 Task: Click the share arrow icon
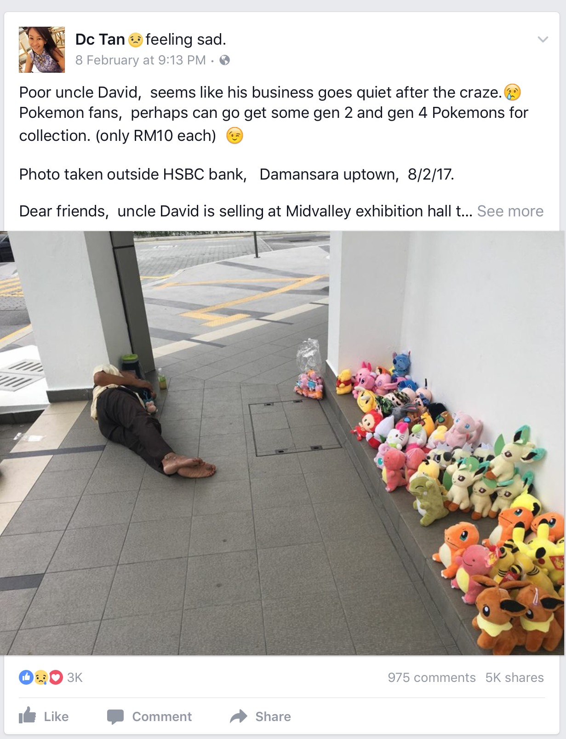[239, 716]
